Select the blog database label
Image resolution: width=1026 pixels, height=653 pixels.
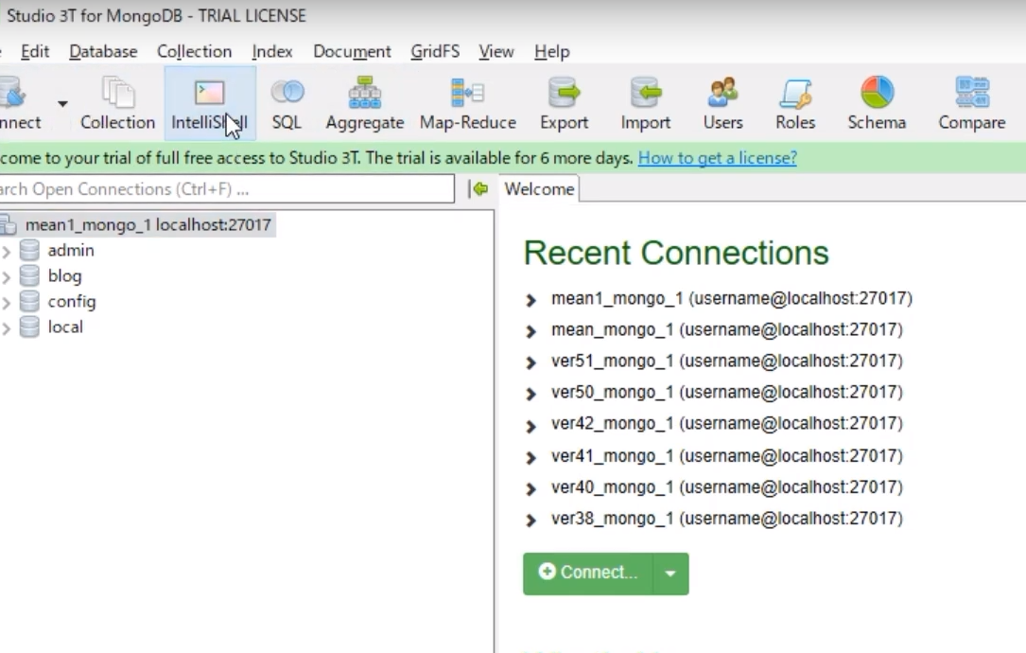point(65,275)
